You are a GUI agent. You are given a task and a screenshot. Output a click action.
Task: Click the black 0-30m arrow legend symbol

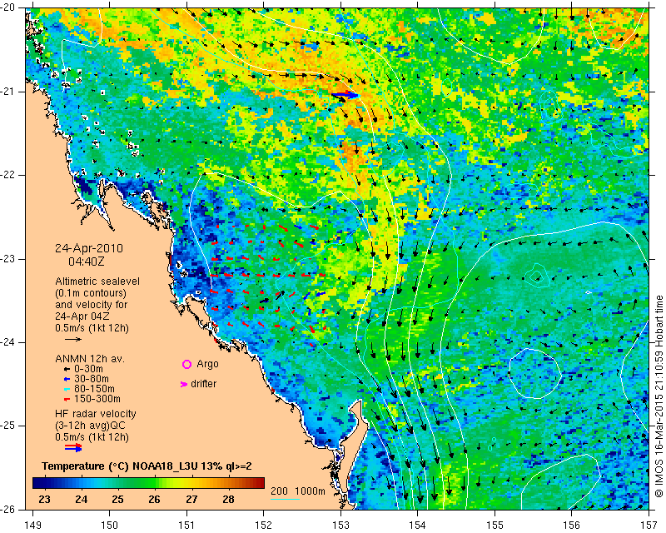point(67,369)
